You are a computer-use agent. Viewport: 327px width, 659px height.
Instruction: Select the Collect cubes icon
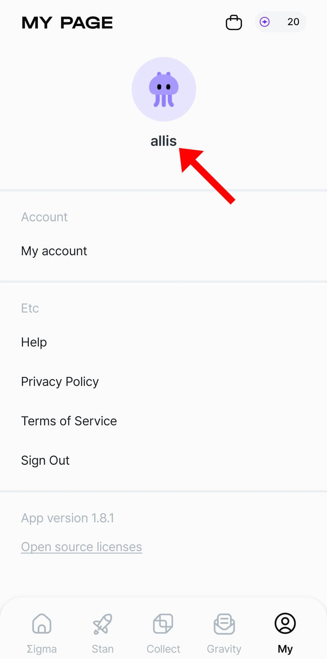click(163, 624)
